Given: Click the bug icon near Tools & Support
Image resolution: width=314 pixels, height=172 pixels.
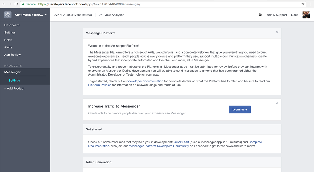Looking at the screenshot, I should point(260,15).
